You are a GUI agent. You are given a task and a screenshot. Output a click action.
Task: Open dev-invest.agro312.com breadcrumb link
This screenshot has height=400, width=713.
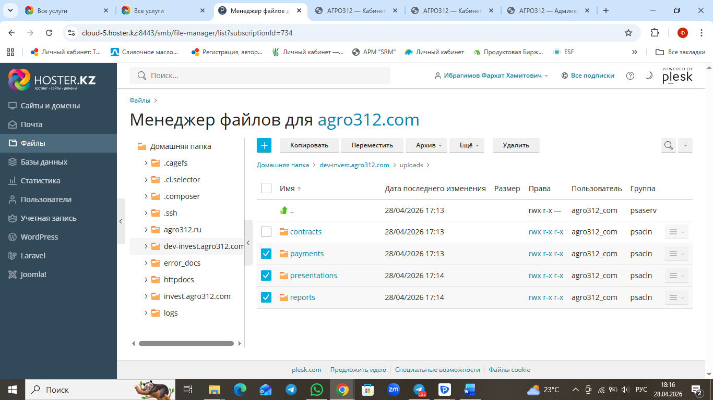click(x=354, y=165)
